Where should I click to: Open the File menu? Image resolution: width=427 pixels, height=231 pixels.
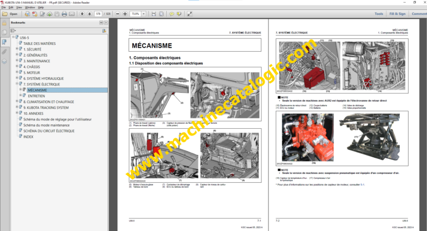pos(3,7)
